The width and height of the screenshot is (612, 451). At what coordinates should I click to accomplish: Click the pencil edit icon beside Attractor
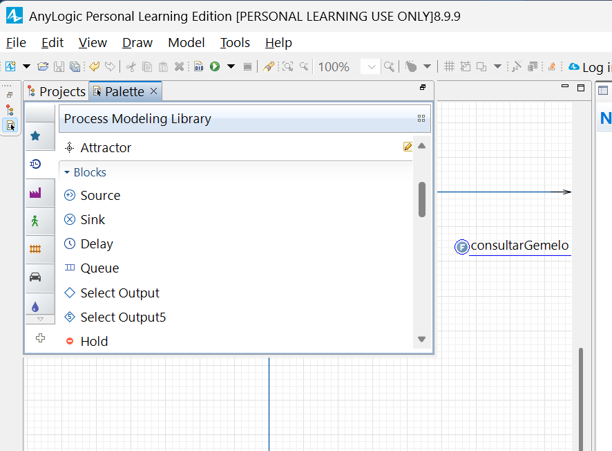tap(408, 147)
